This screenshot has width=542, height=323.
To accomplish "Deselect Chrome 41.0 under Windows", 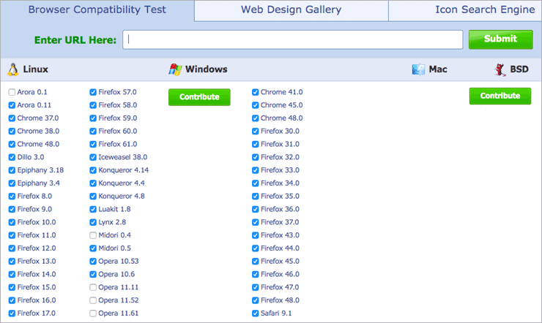I will click(x=256, y=93).
